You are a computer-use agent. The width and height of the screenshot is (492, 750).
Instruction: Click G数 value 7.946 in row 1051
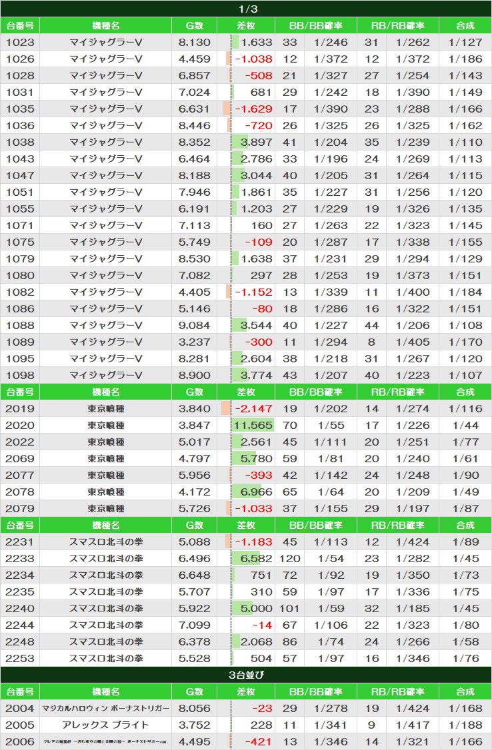point(194,192)
